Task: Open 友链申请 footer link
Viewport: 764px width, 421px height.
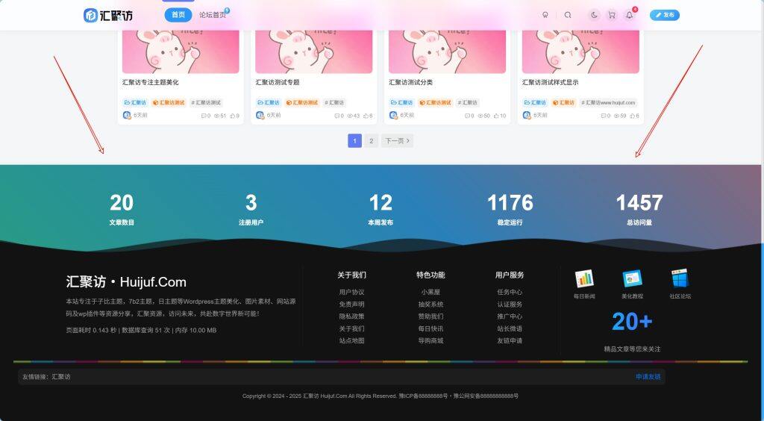Action: [x=510, y=341]
